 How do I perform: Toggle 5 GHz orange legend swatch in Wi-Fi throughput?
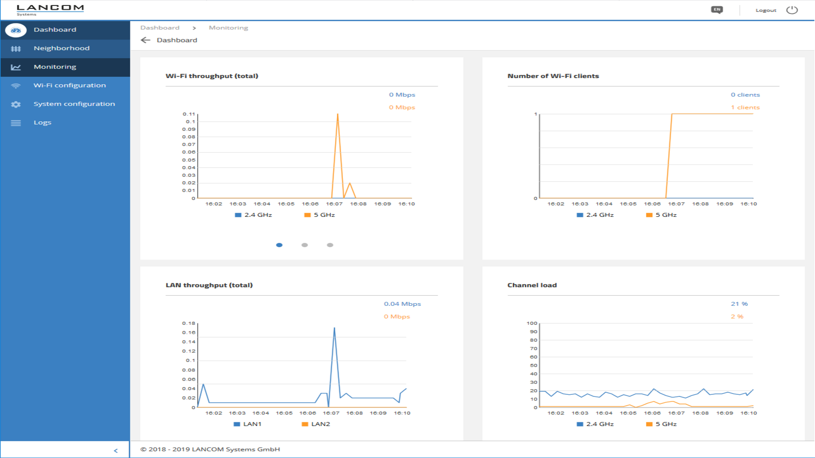pos(308,215)
